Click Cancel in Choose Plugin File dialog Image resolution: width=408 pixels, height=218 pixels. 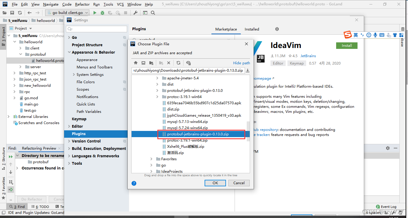pyautogui.click(x=239, y=183)
